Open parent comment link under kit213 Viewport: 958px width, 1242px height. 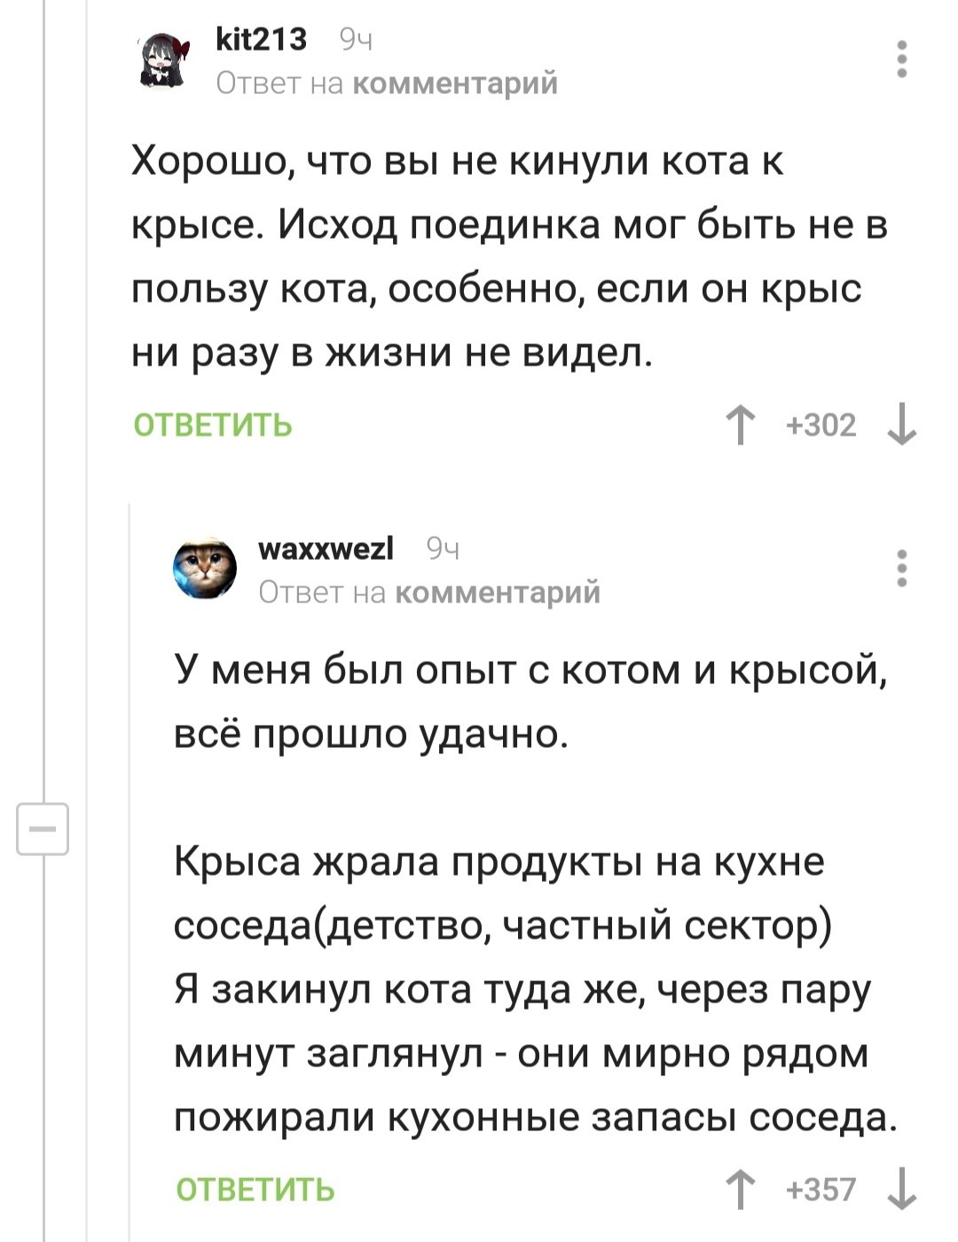click(455, 83)
